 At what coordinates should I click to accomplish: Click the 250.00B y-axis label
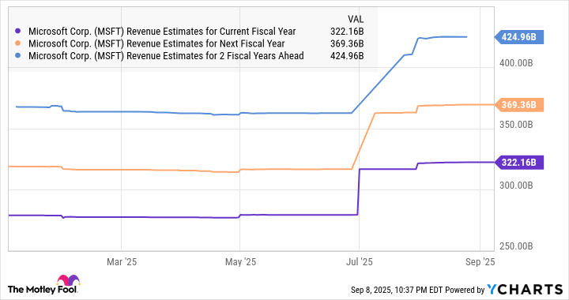516,246
